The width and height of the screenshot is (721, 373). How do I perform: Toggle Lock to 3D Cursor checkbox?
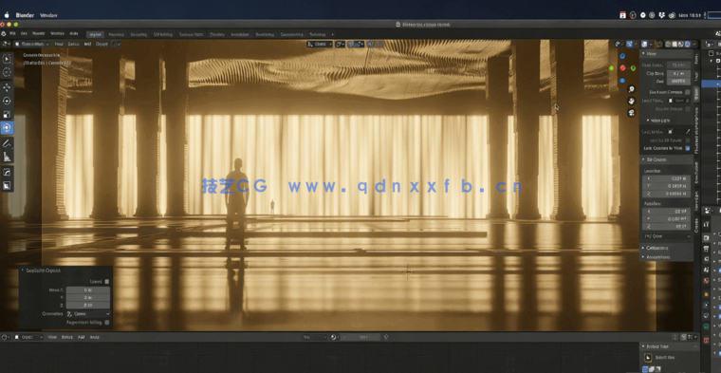pyautogui.click(x=688, y=140)
